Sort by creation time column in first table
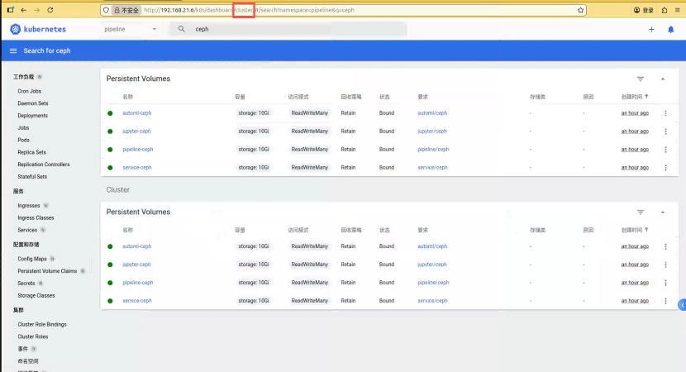The height and width of the screenshot is (372, 686). [x=635, y=97]
